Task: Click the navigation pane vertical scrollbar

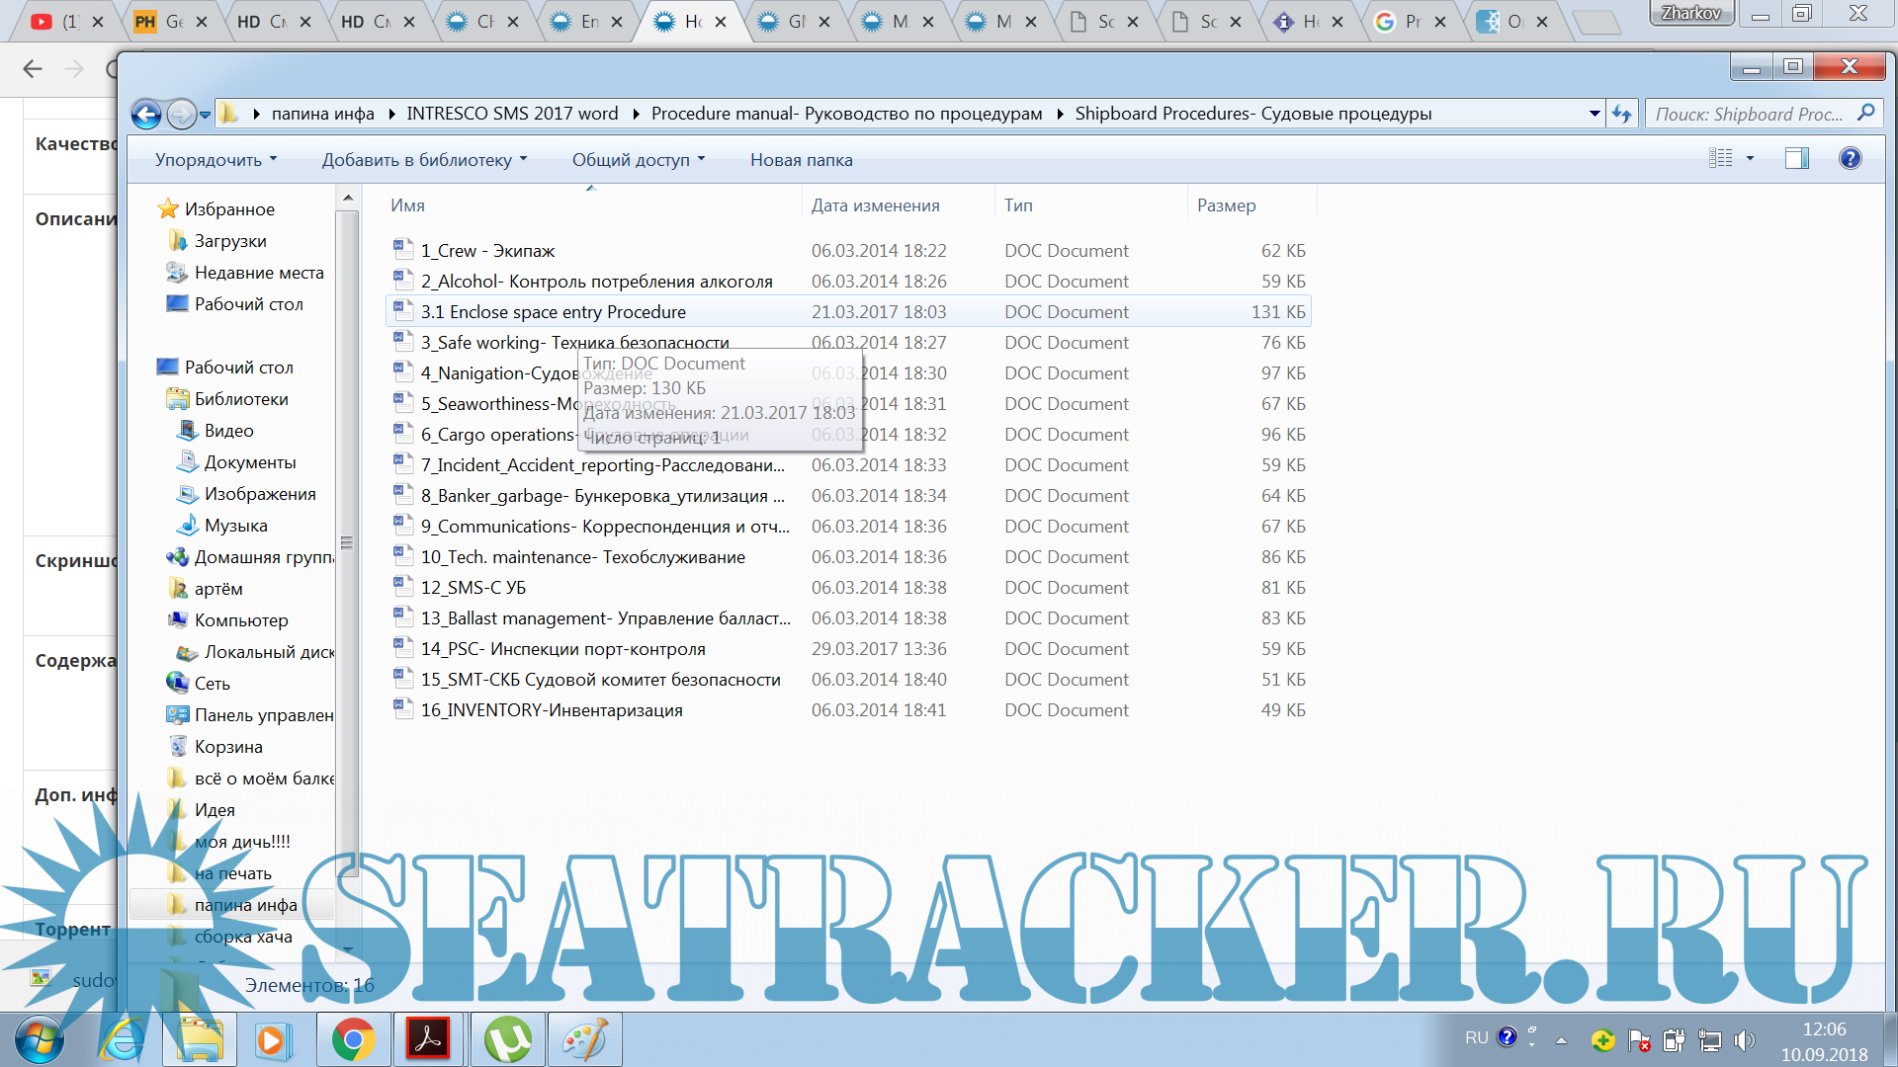Action: point(347,543)
